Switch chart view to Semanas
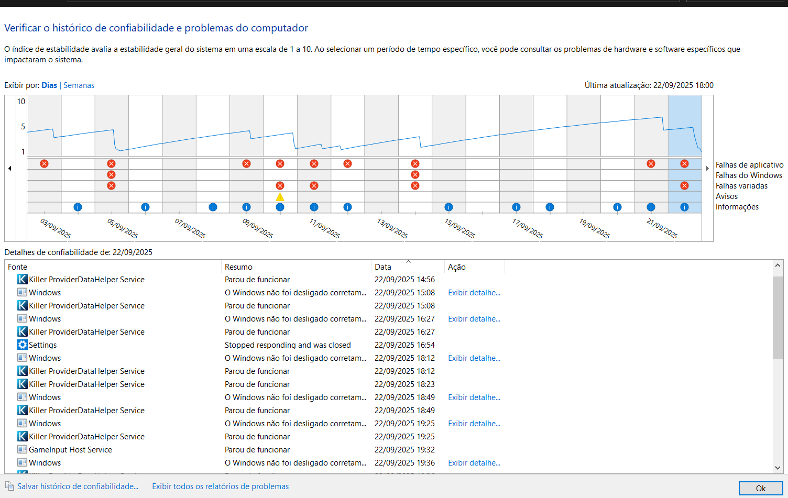Image resolution: width=788 pixels, height=498 pixels. pos(79,85)
